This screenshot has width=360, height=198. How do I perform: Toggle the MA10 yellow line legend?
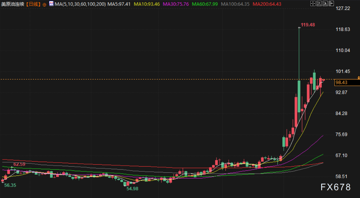(147, 4)
